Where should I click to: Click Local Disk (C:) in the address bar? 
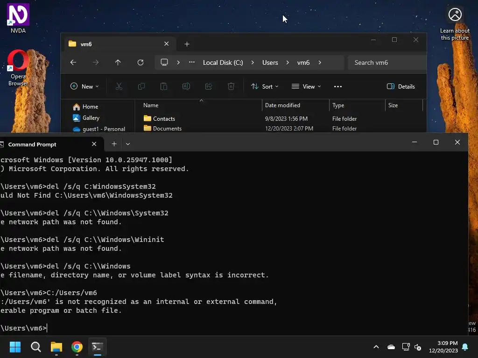point(223,62)
